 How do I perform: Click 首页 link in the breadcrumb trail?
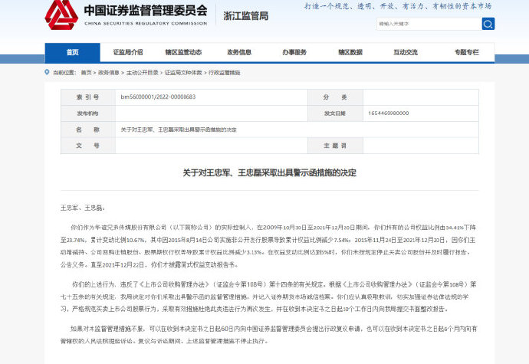(x=86, y=72)
